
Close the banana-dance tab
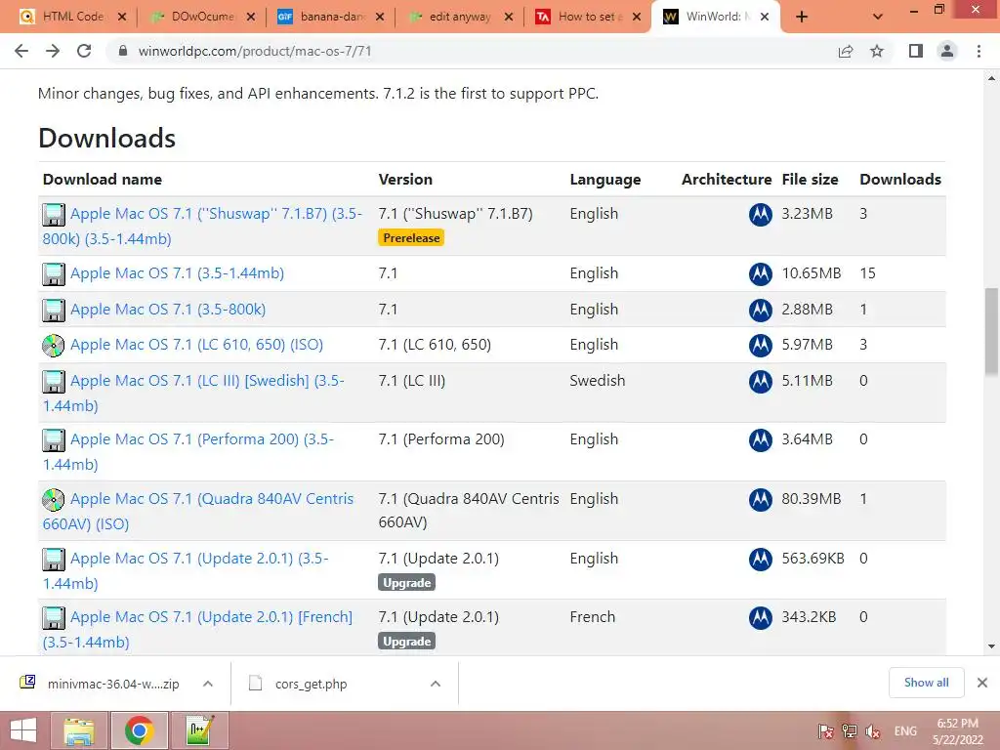pos(380,17)
